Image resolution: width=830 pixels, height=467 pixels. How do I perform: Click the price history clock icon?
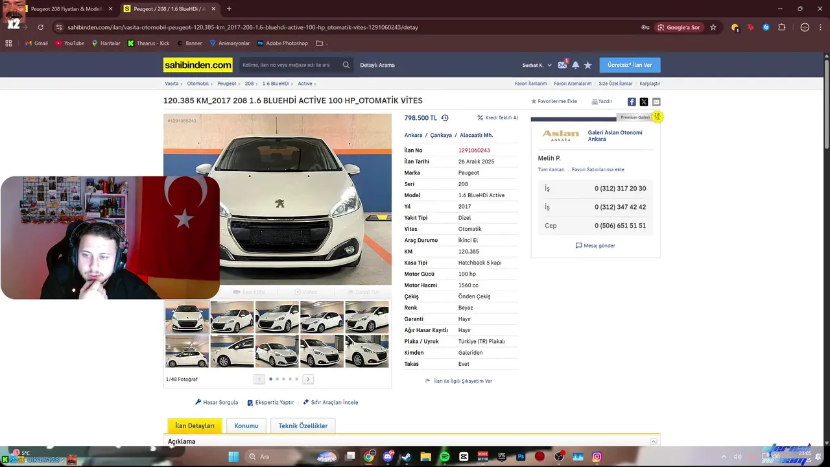445,118
